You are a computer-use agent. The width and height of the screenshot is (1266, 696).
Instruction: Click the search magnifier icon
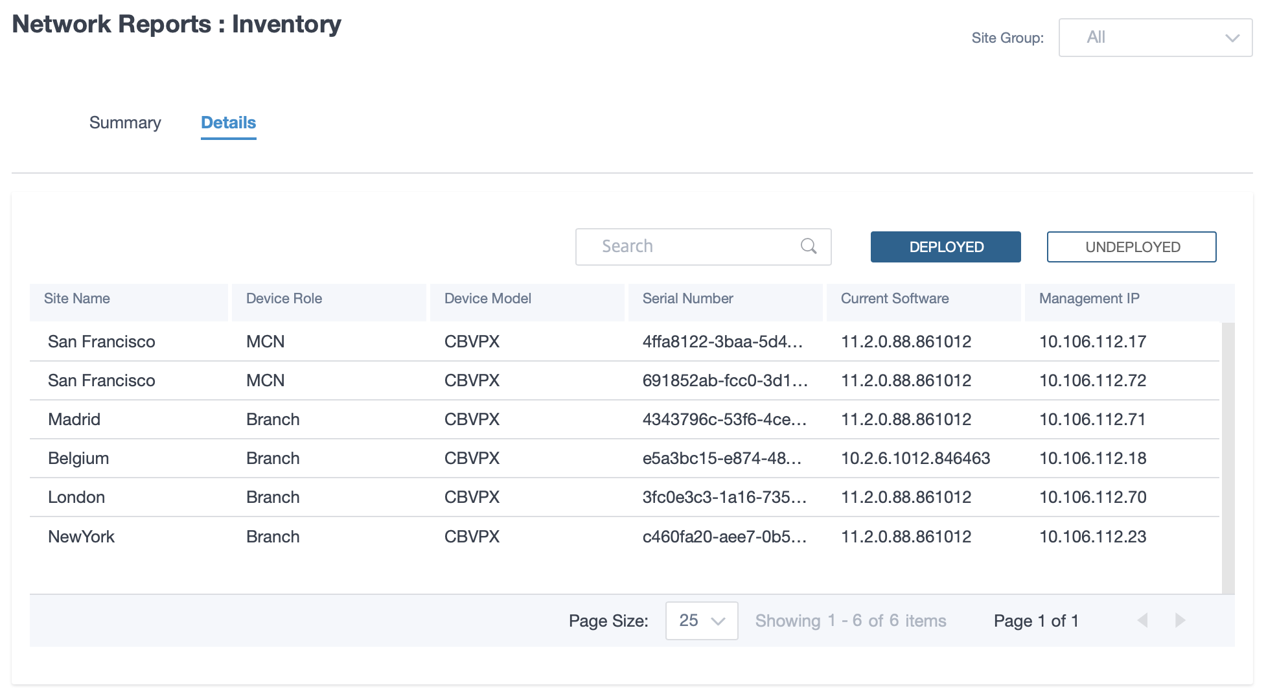pyautogui.click(x=809, y=246)
